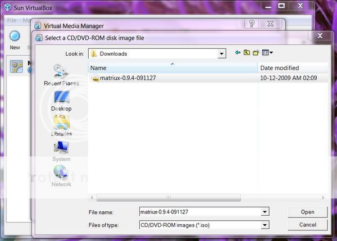
Task: Open Recent Places shortcut
Action: pyautogui.click(x=61, y=75)
